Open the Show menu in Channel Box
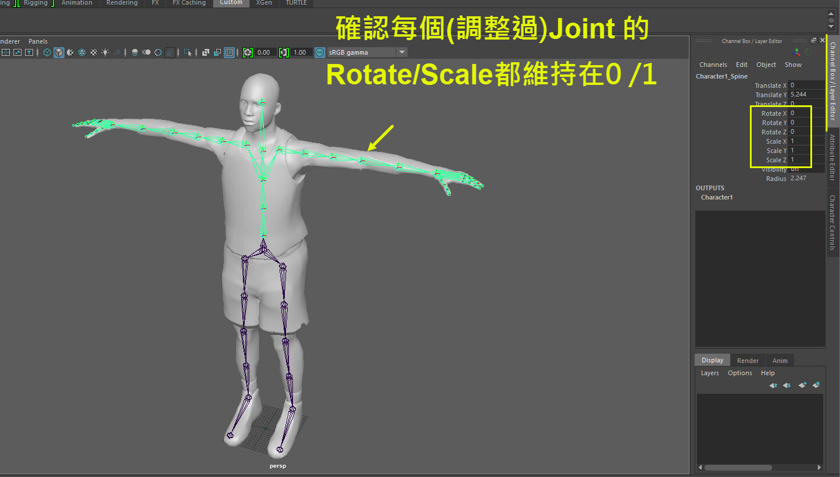This screenshot has width=840, height=477. pos(793,65)
